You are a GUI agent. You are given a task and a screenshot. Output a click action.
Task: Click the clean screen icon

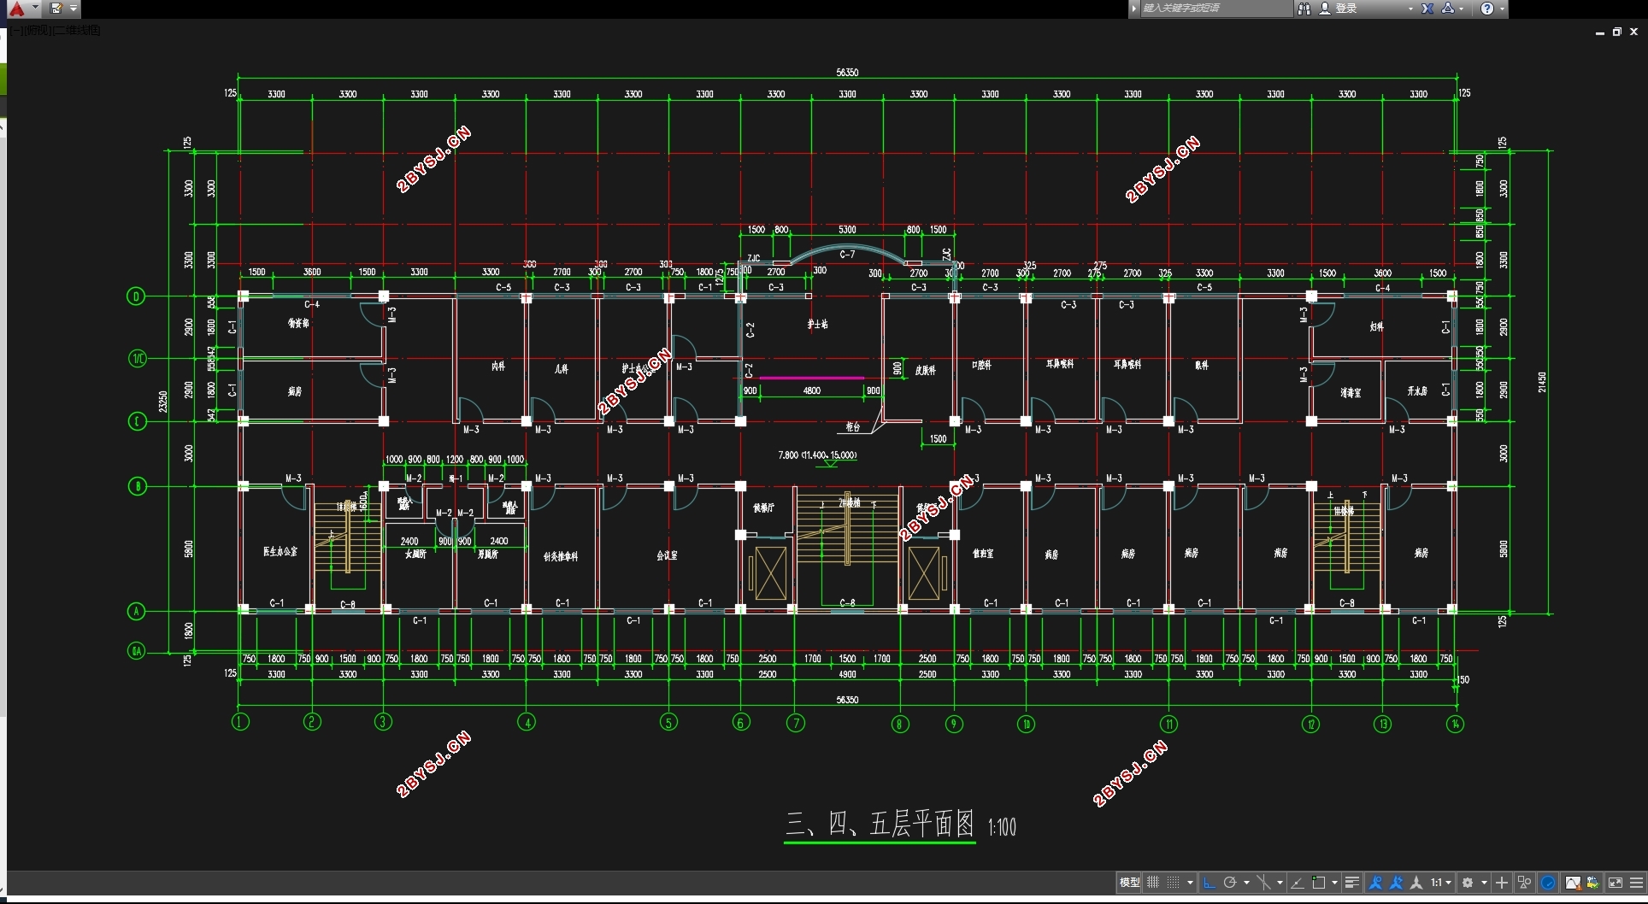[1616, 883]
